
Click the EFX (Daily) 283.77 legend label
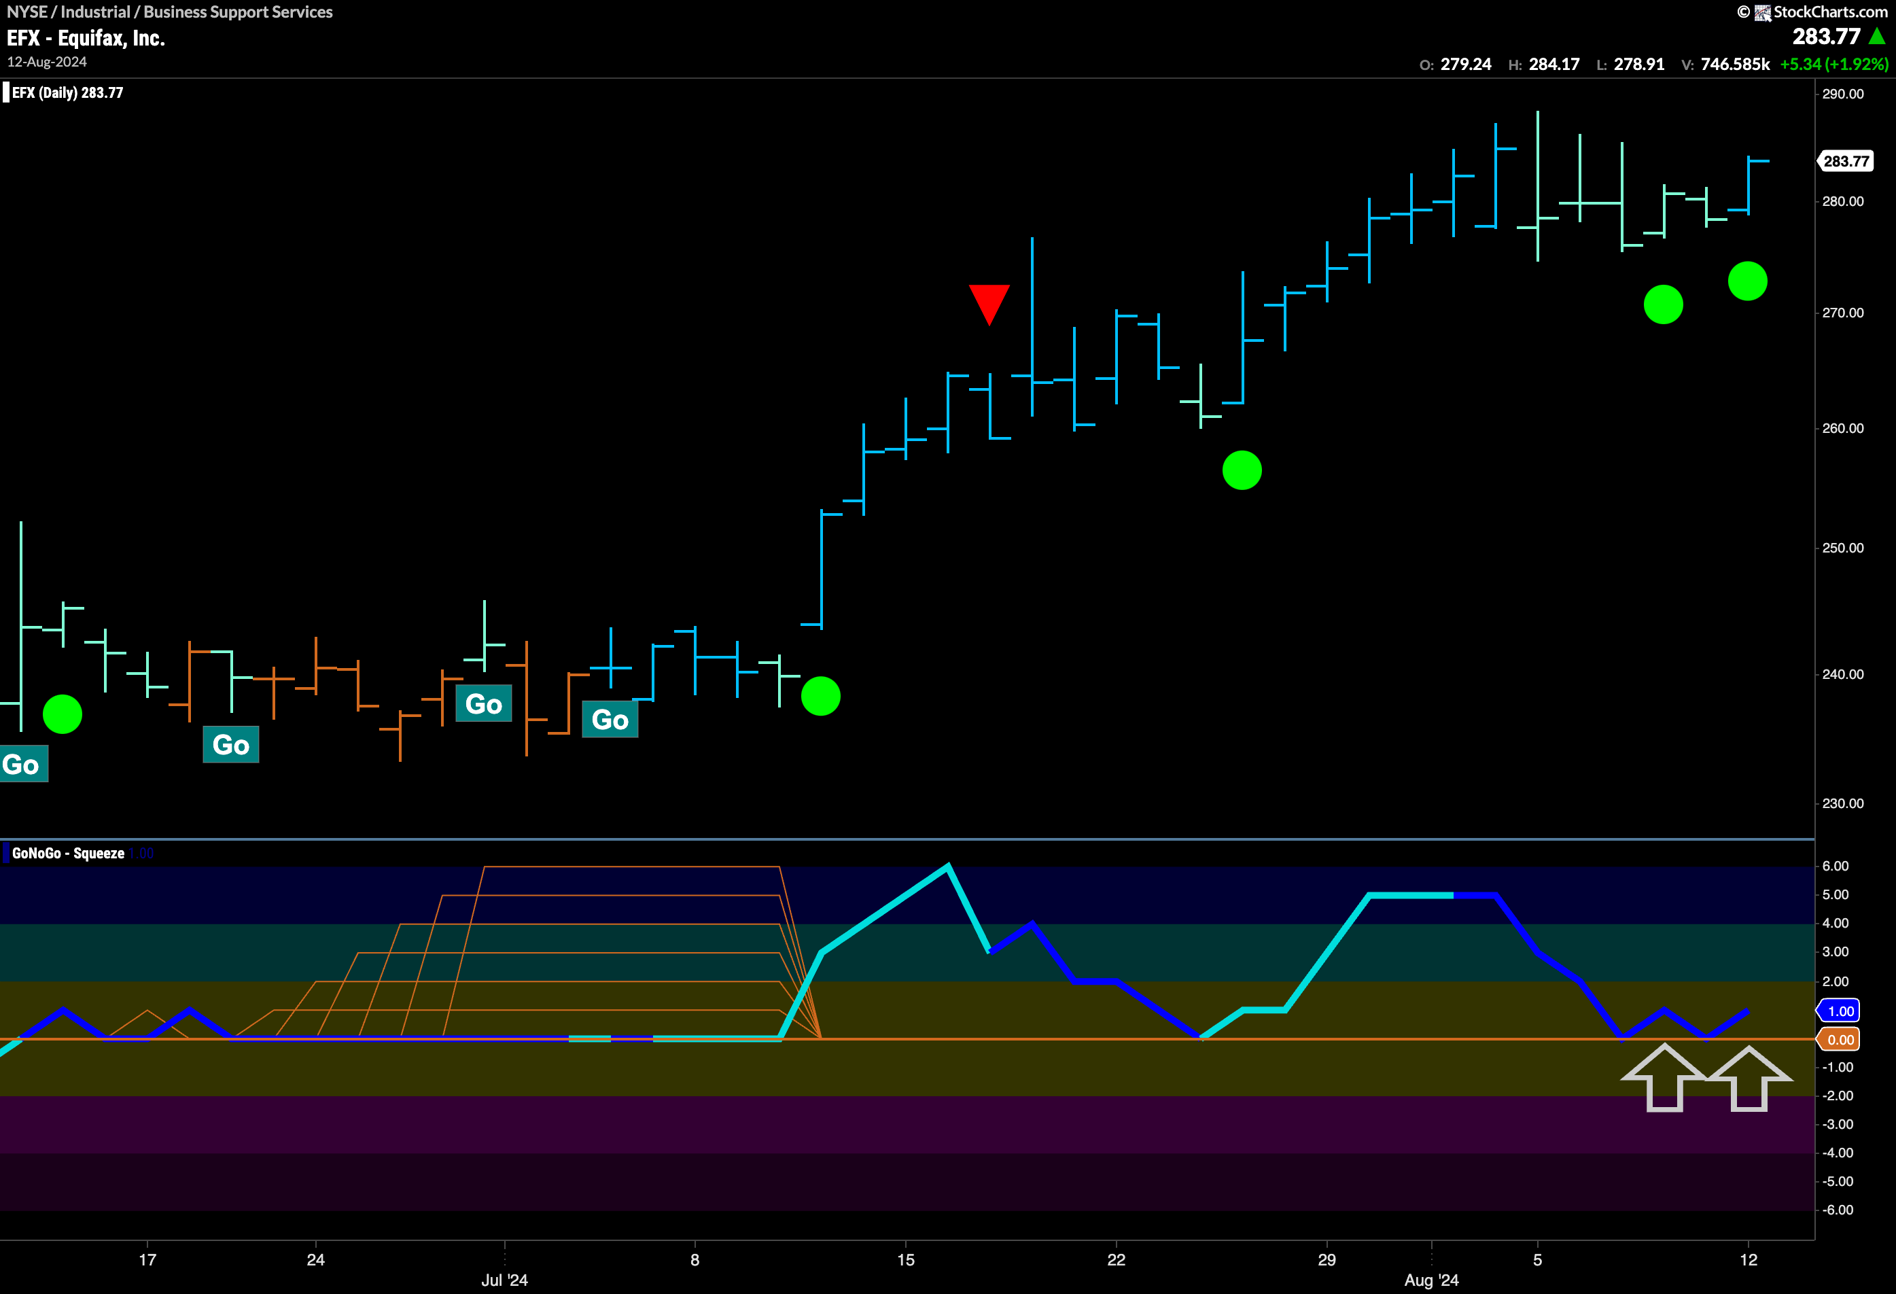point(68,93)
